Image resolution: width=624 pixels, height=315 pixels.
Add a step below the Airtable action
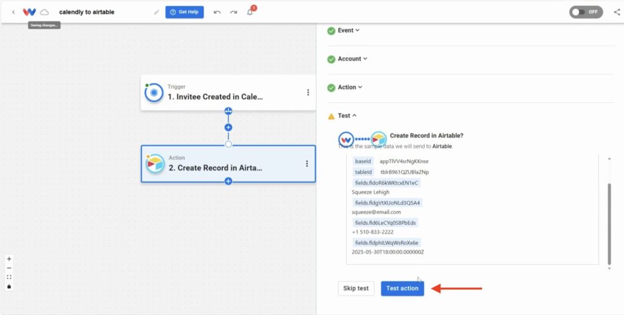tap(228, 182)
